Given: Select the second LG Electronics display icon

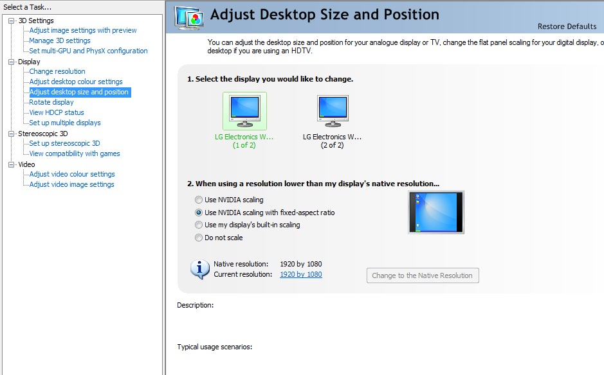Looking at the screenshot, I should (333, 111).
